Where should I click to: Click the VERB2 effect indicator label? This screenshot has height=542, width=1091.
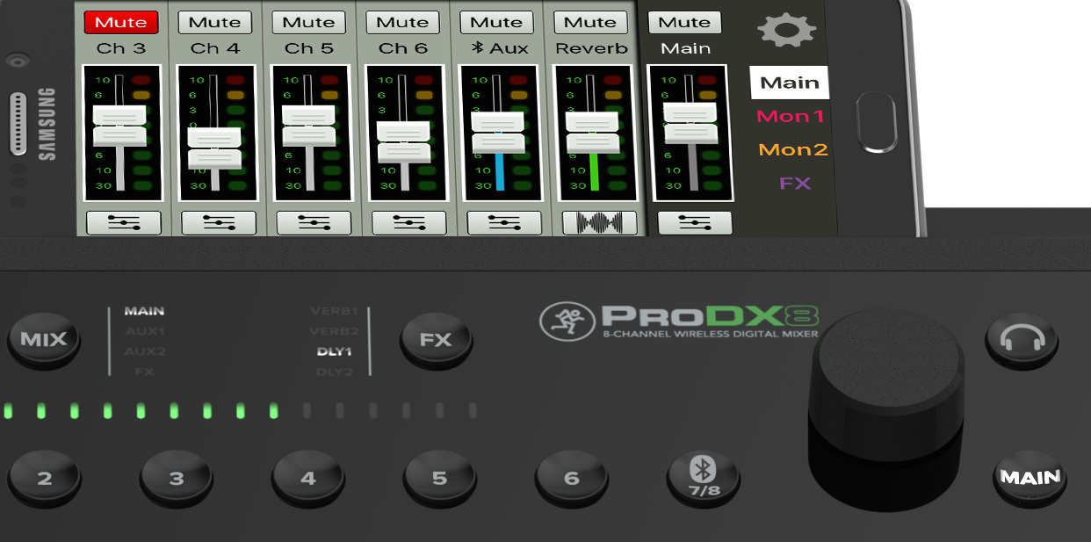point(334,331)
